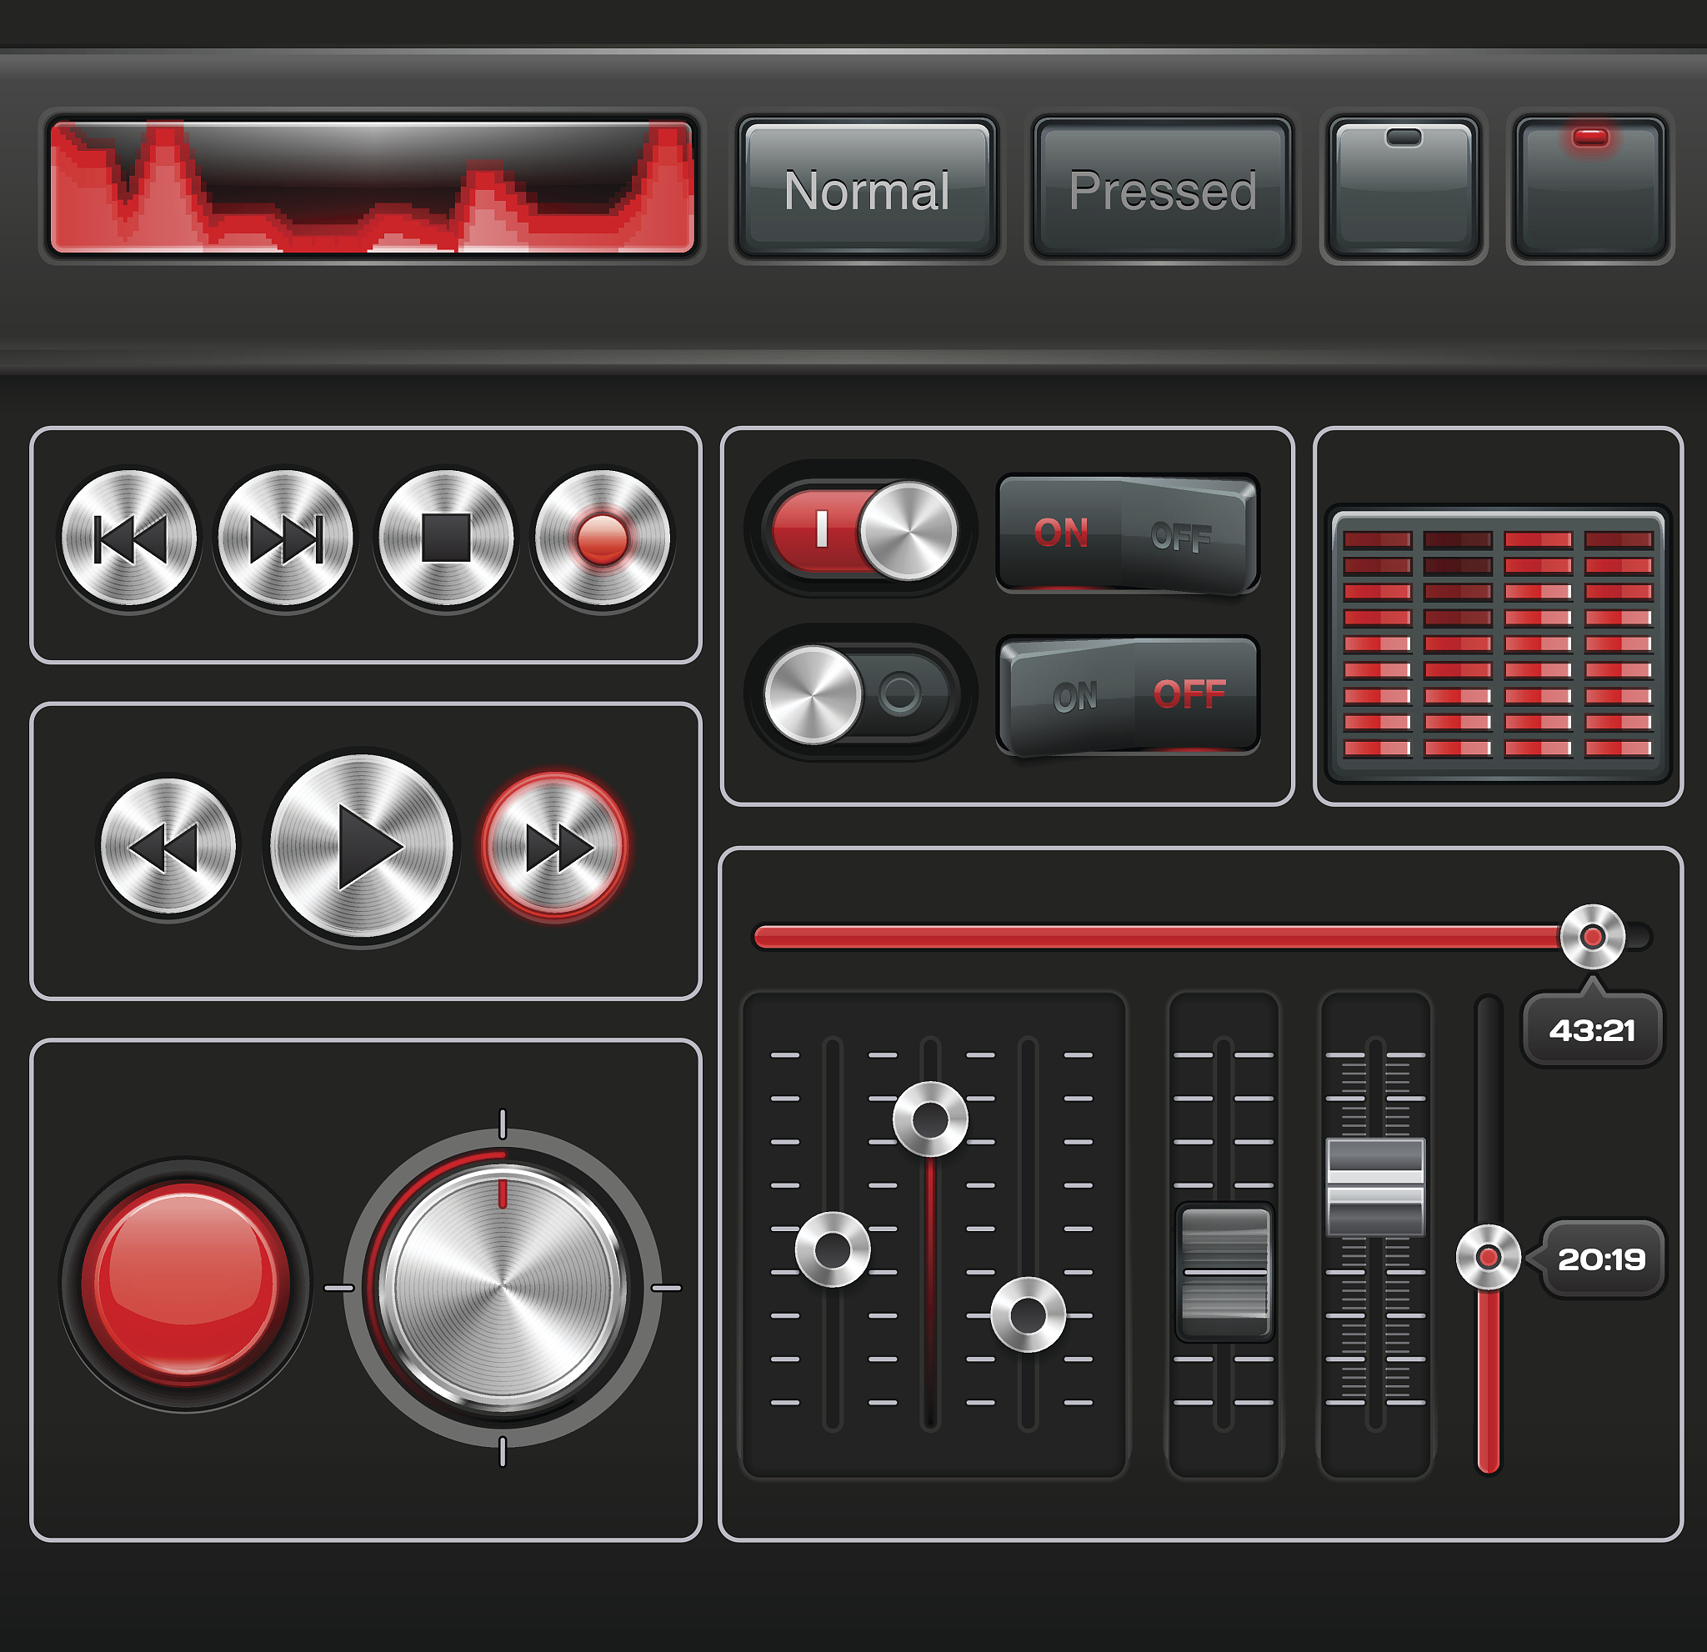Click the Rewind icon
Image resolution: width=1707 pixels, height=1652 pixels.
[168, 843]
